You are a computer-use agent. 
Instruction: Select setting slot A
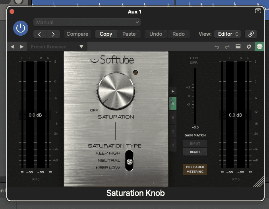tap(173, 104)
